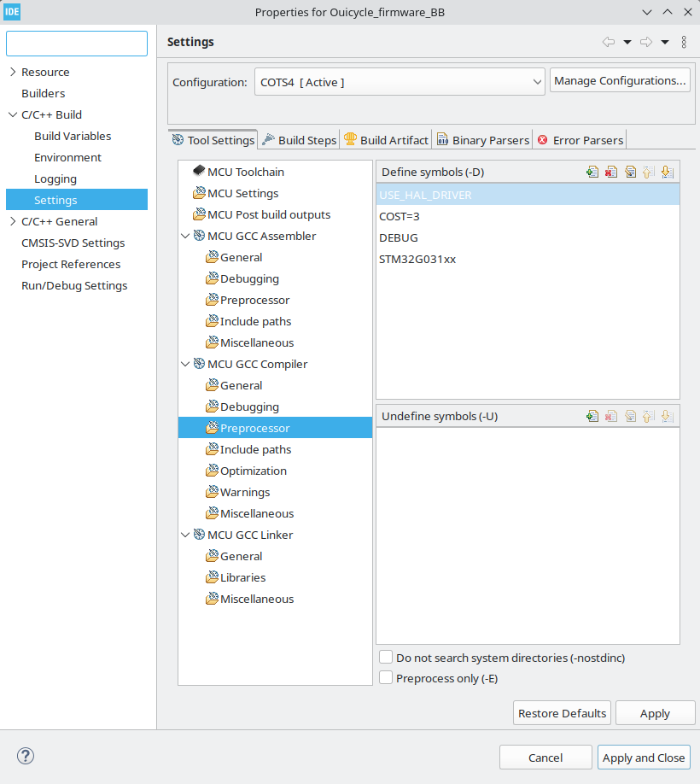This screenshot has height=784, width=700.
Task: Open CMSIS-SVD Settings page
Action: click(x=73, y=243)
